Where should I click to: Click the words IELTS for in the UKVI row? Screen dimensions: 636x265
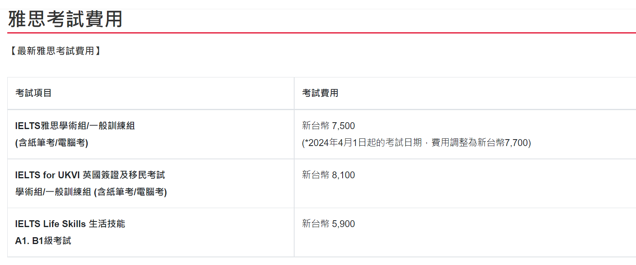pos(35,175)
